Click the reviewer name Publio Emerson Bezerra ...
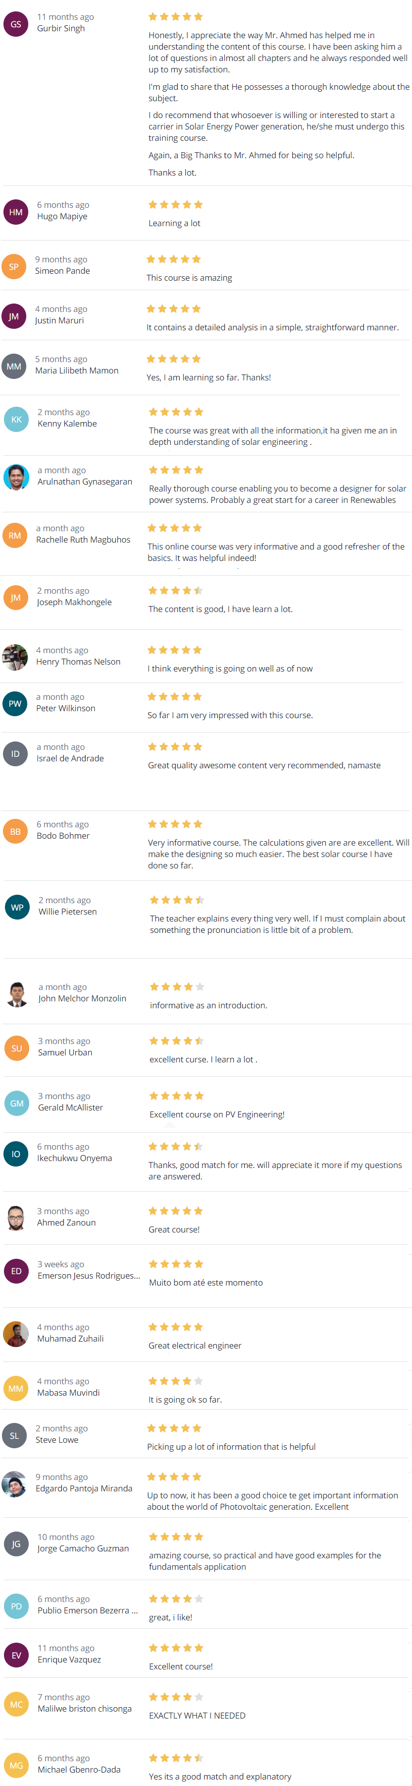This screenshot has width=412, height=1786. 87,1610
